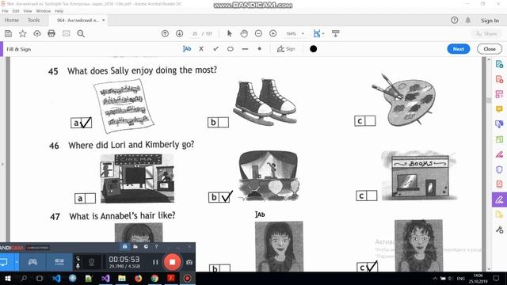Zoom out with the minus icon

click(x=258, y=33)
